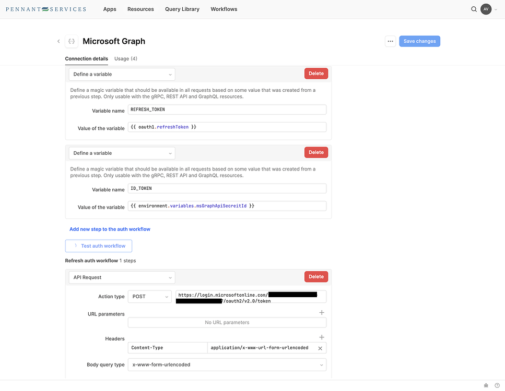The width and height of the screenshot is (505, 391).
Task: Edit the msGraphApiSecreitId value field
Action: click(x=227, y=206)
